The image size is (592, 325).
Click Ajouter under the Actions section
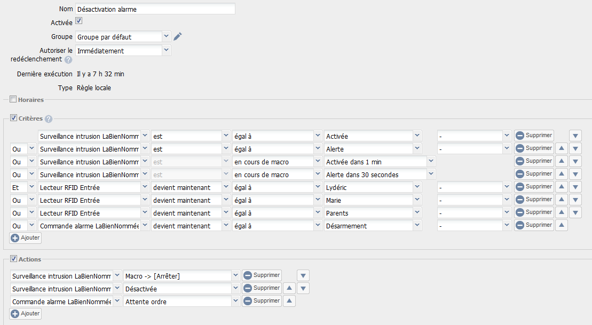point(26,314)
